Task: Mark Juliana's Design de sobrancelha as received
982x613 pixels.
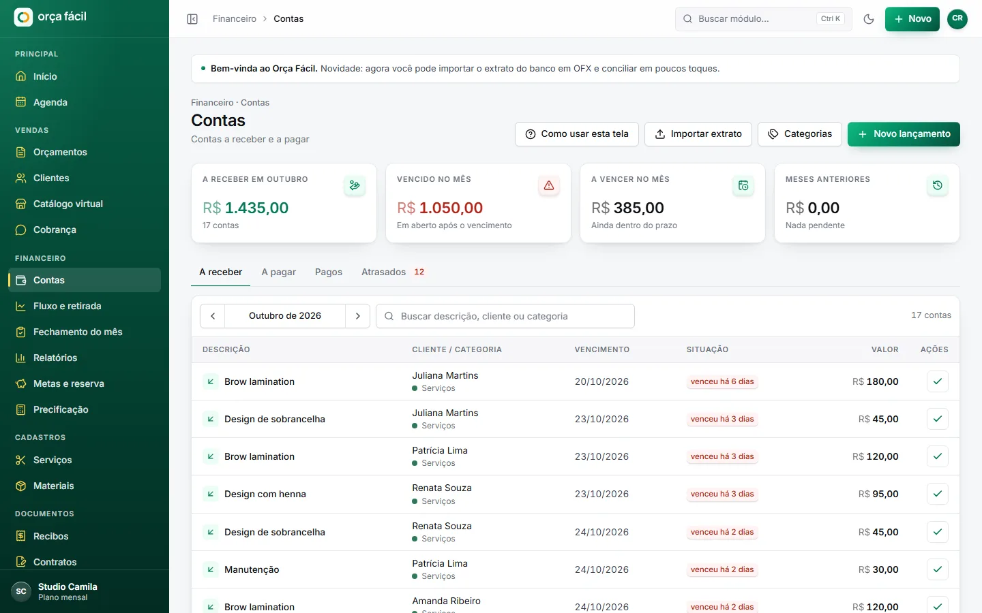Action: coord(938,419)
